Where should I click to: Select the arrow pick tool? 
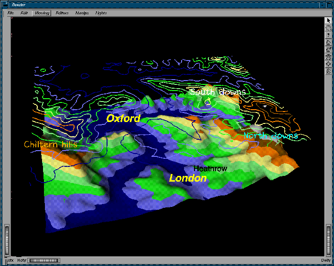328,20
